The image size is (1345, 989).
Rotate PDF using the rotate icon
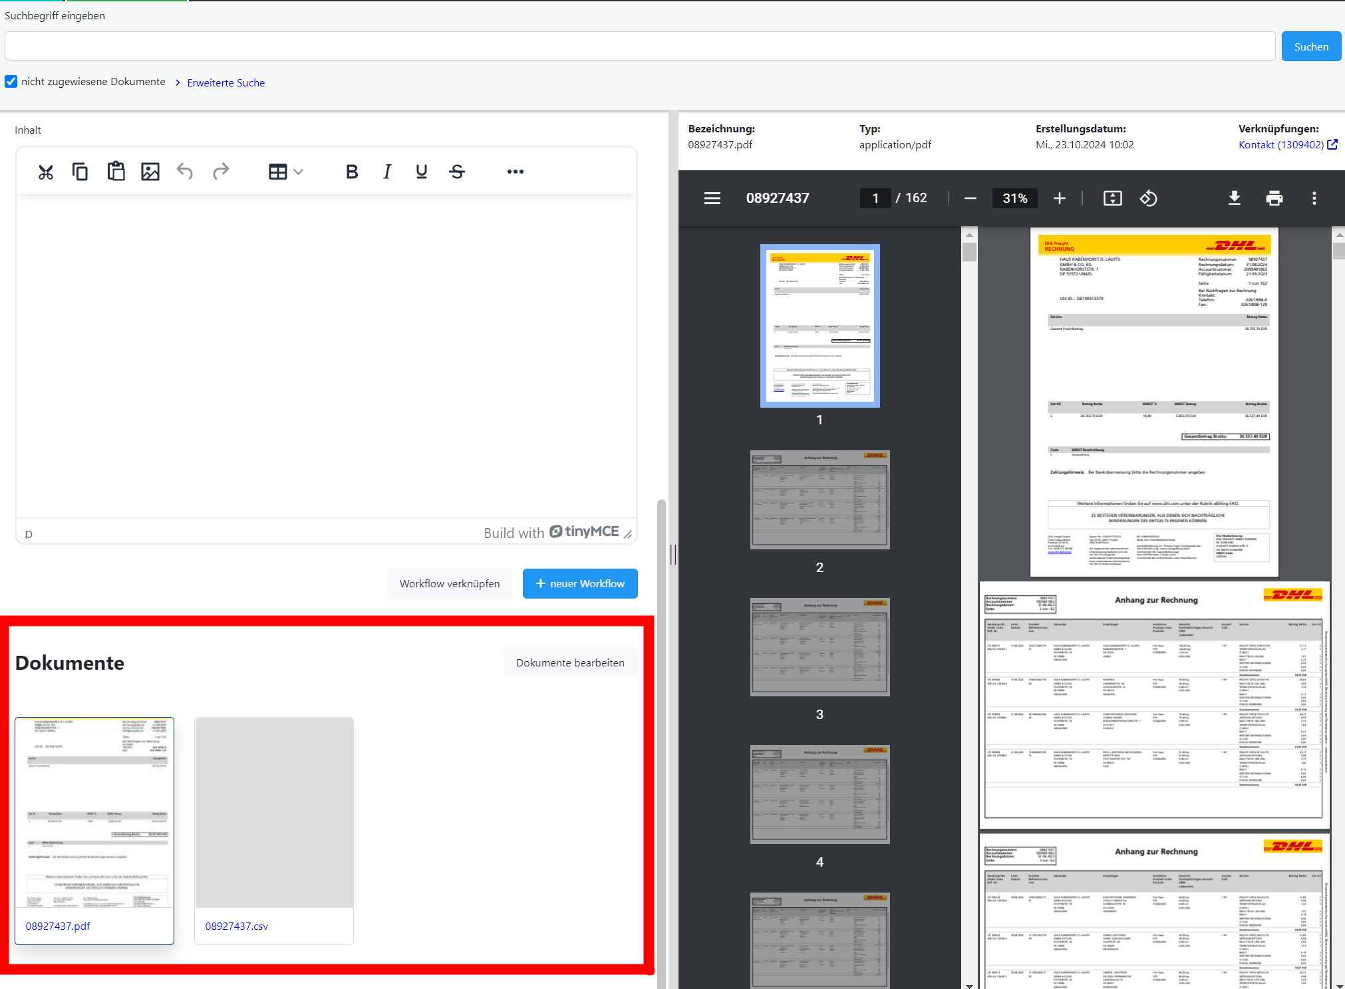point(1148,198)
